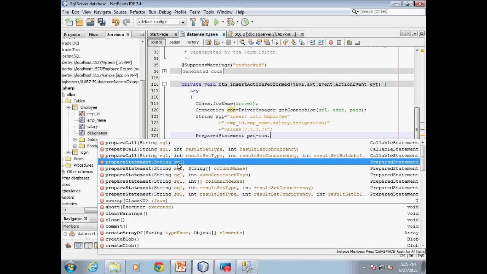
Task: Click the Shift Line Left icon
Action: click(x=312, y=42)
